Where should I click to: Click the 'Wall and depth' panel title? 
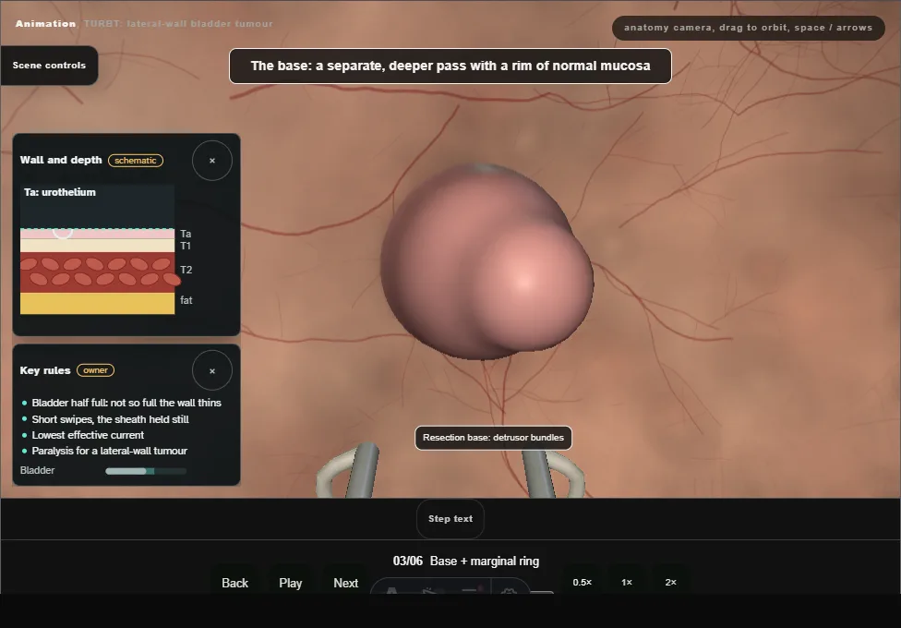point(61,160)
